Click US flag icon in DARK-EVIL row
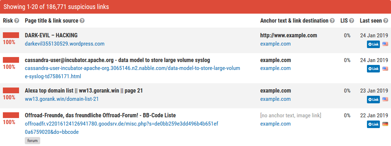 [385, 44]
